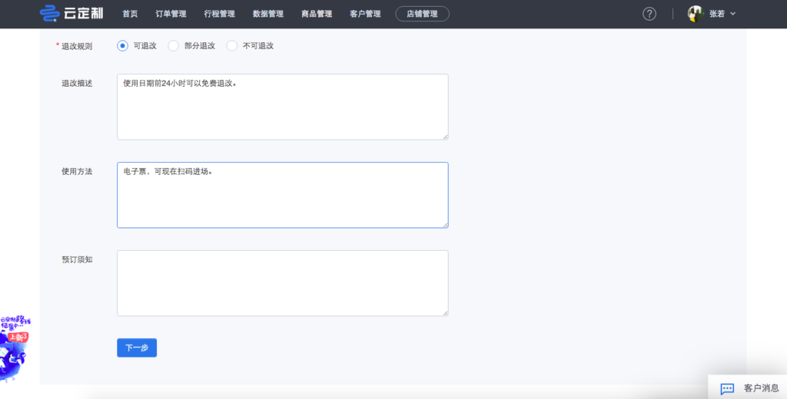Select the 可退改 radio option
This screenshot has height=399, width=787.
[122, 46]
